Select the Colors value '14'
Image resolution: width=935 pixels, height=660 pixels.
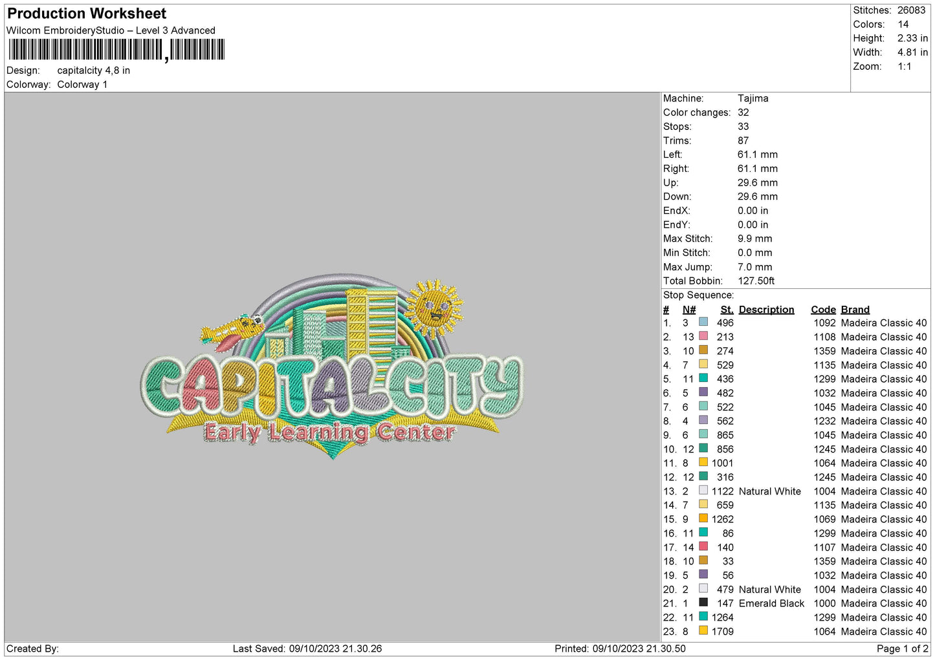[903, 25]
